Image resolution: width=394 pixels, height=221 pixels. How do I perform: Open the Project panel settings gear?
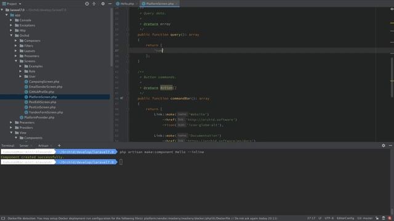coord(103,4)
